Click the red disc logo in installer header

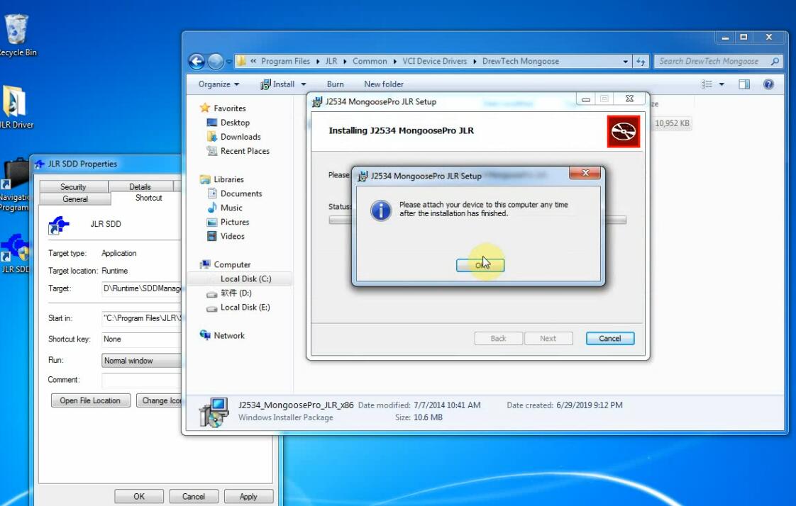[624, 131]
